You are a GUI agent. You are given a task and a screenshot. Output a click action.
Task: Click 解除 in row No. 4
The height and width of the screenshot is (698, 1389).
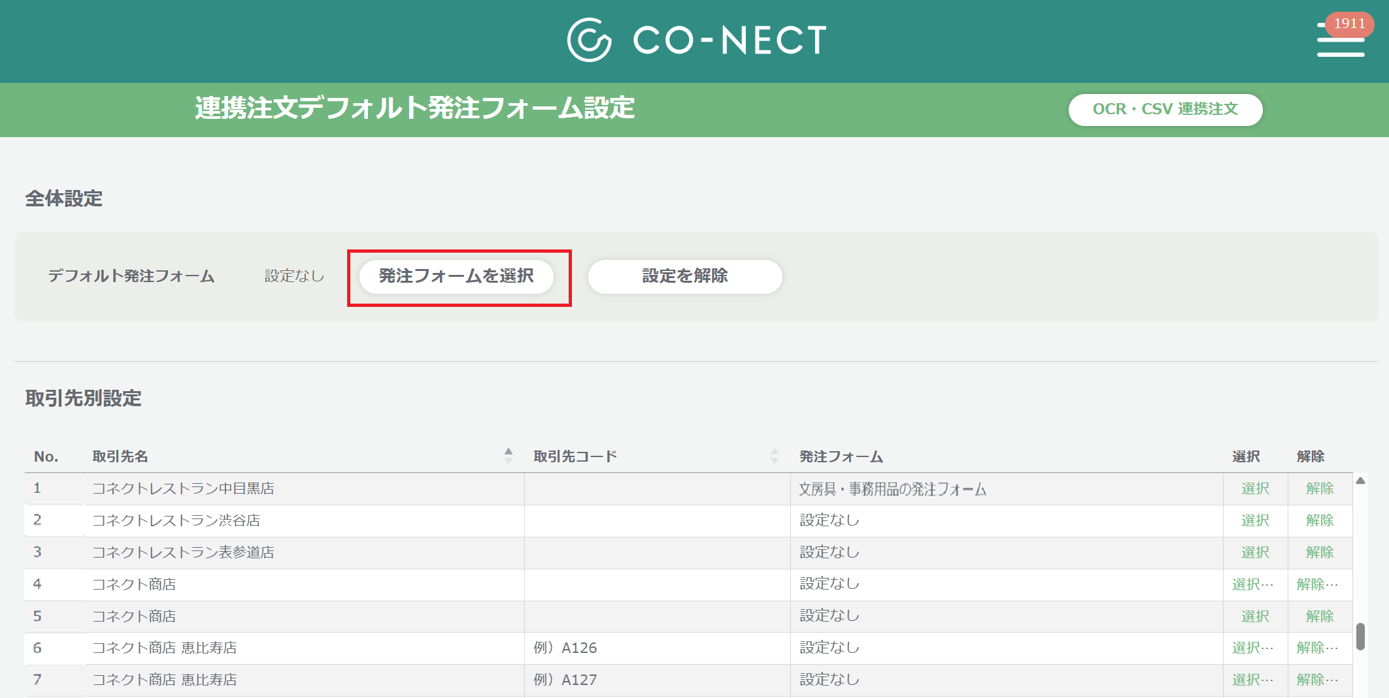1318,584
